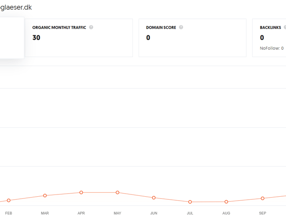Click the Backlinks heading
Image resolution: width=286 pixels, height=220 pixels.
click(270, 28)
